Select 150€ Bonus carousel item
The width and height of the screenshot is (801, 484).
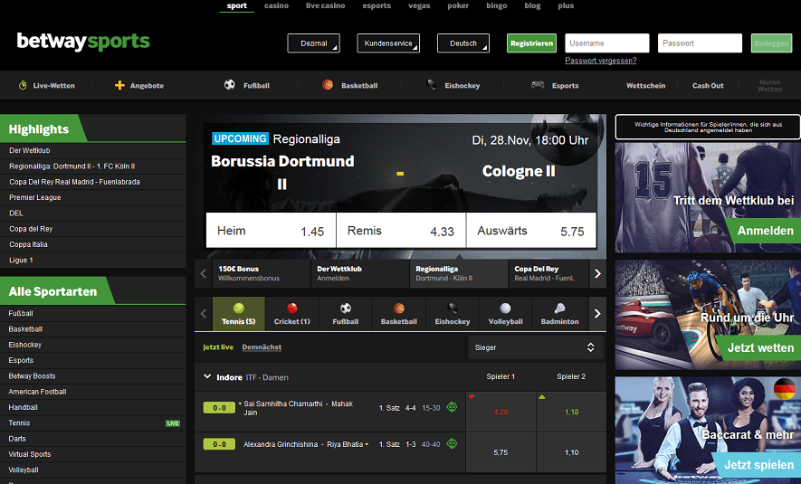point(261,273)
